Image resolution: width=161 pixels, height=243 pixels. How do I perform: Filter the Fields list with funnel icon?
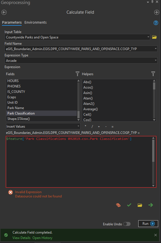coord(77,74)
